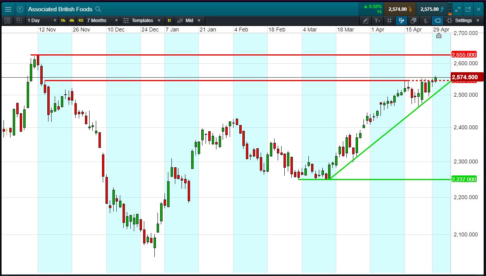486x276 pixels.
Task: Open the hamburger main menu
Action: (x=8, y=9)
